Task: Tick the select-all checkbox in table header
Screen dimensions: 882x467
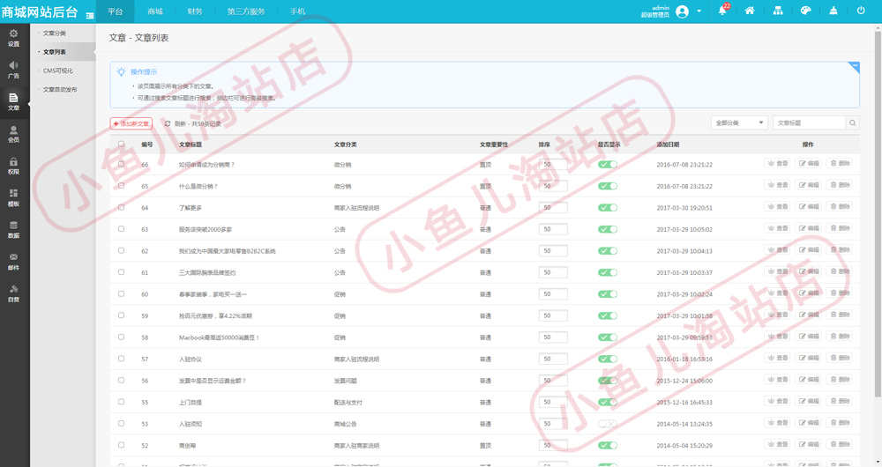Action: [121, 145]
